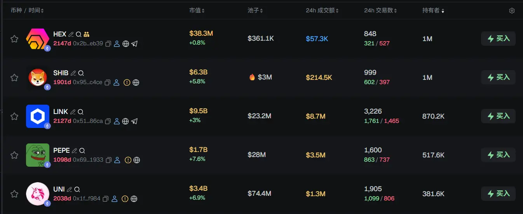The height and width of the screenshot is (214, 523).
Task: Click 买入 button for SHIB
Action: point(498,78)
